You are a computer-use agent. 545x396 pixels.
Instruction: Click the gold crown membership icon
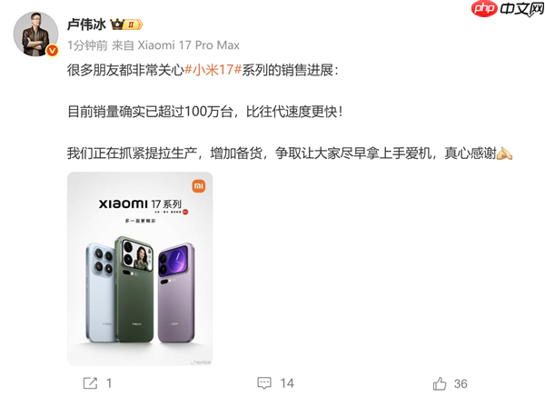pos(117,25)
